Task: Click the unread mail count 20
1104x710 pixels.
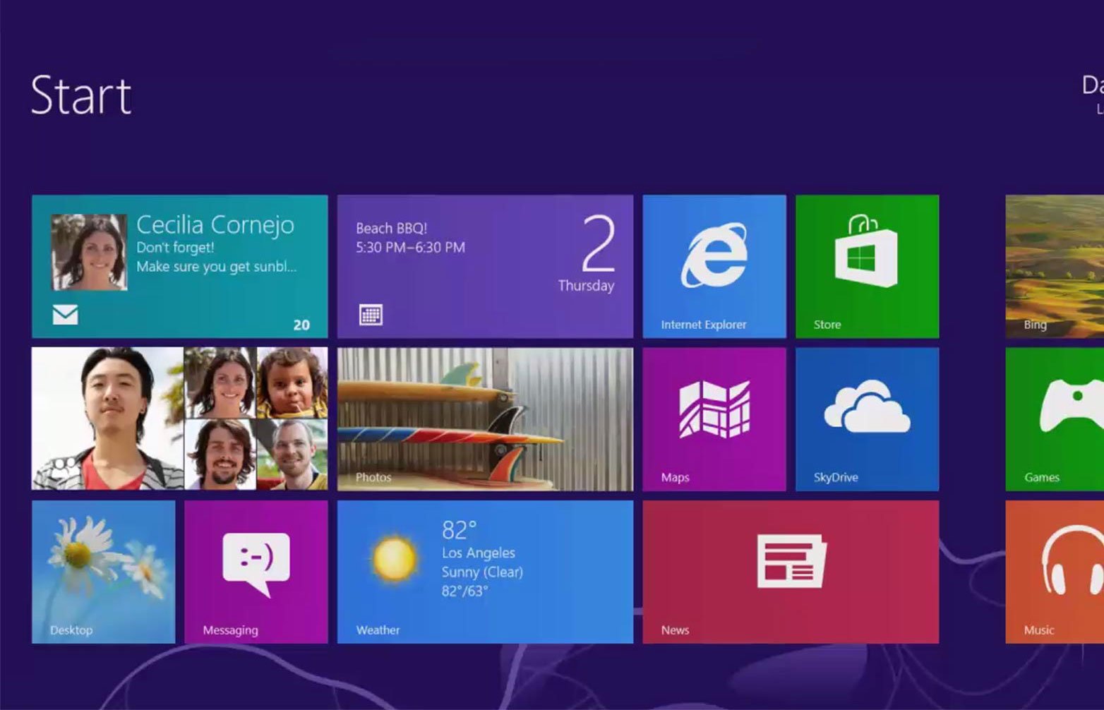Action: [301, 325]
